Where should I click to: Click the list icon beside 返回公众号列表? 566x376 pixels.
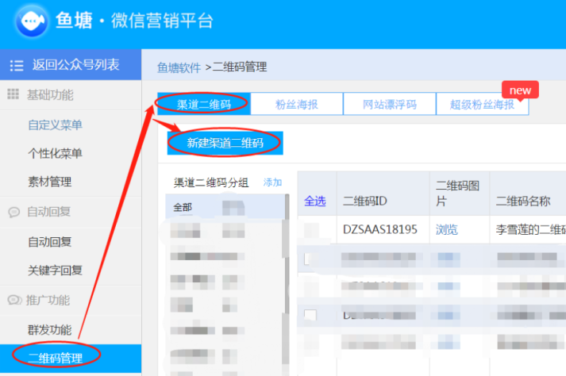(17, 65)
